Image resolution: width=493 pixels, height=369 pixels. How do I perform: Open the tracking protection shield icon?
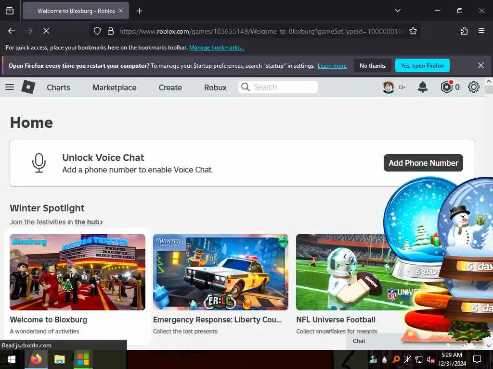click(97, 31)
